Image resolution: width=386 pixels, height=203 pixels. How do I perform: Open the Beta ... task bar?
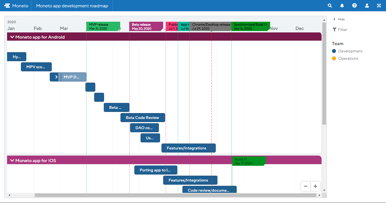117,107
